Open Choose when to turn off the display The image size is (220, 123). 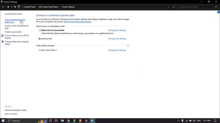(17, 37)
